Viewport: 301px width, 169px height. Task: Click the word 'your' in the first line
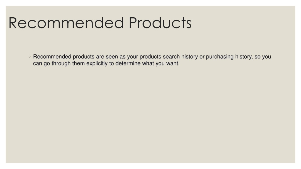pos(133,57)
